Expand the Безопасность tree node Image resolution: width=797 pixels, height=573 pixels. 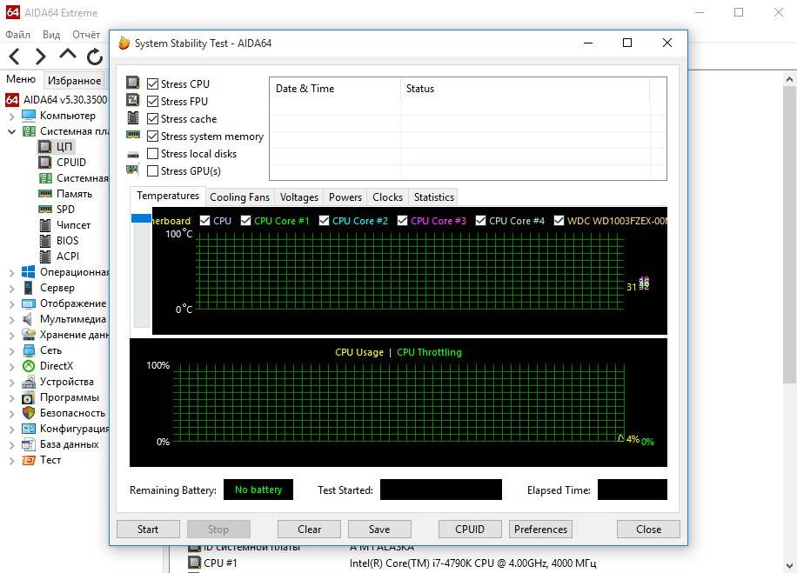coord(11,414)
